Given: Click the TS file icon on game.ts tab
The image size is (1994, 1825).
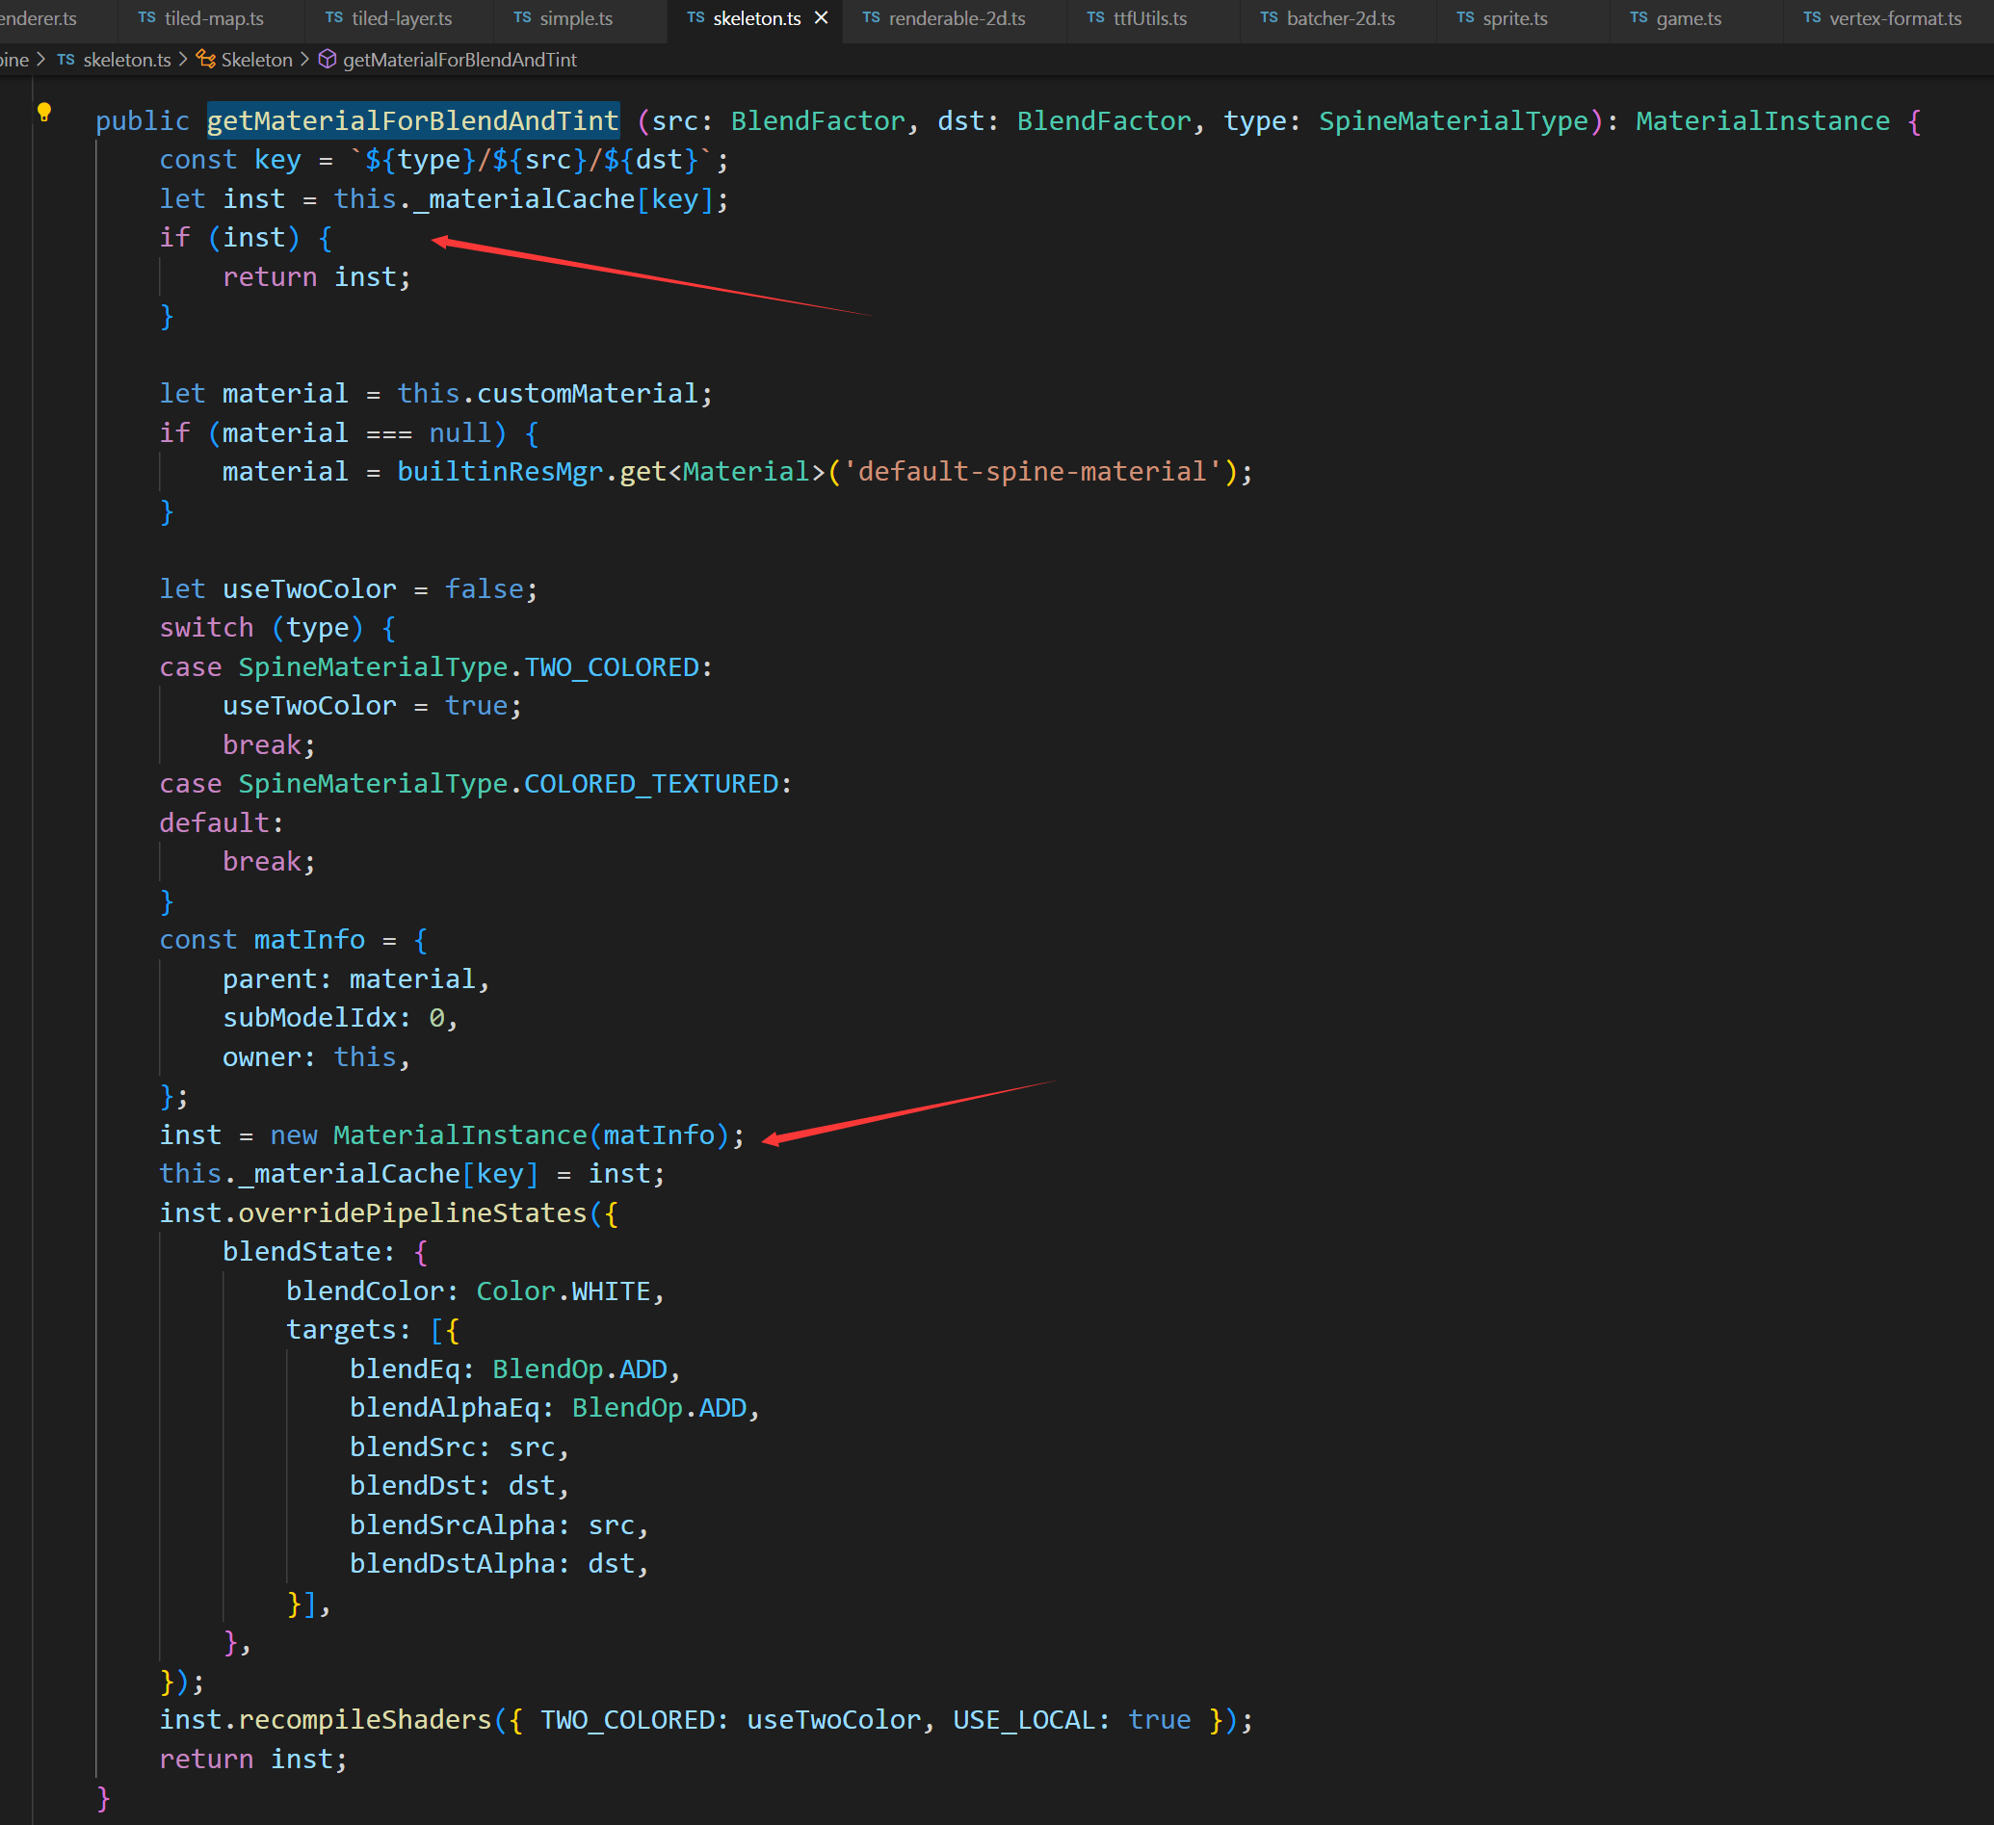Looking at the screenshot, I should [x=1638, y=17].
